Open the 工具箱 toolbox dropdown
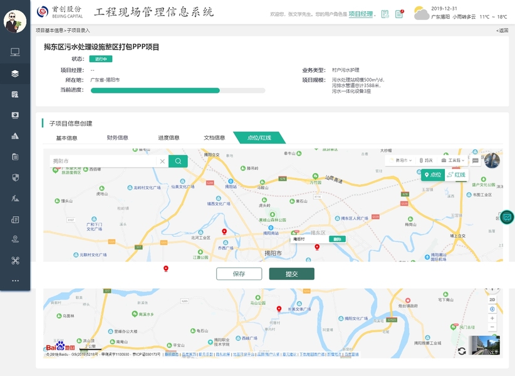Viewport: 515px width, 376px height. (453, 160)
